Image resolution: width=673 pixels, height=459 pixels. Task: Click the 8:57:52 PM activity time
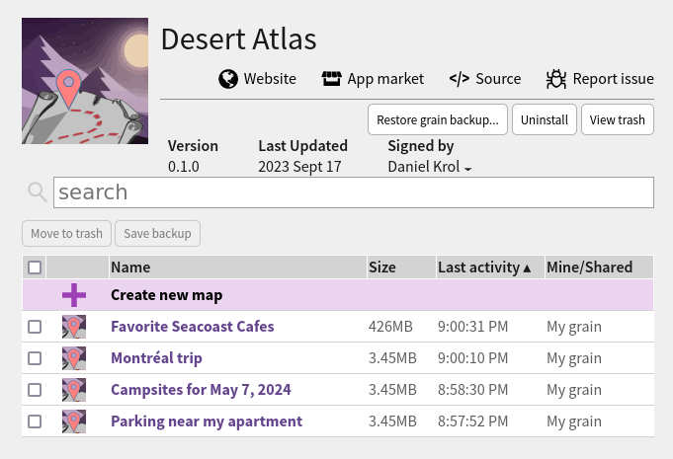pos(472,421)
